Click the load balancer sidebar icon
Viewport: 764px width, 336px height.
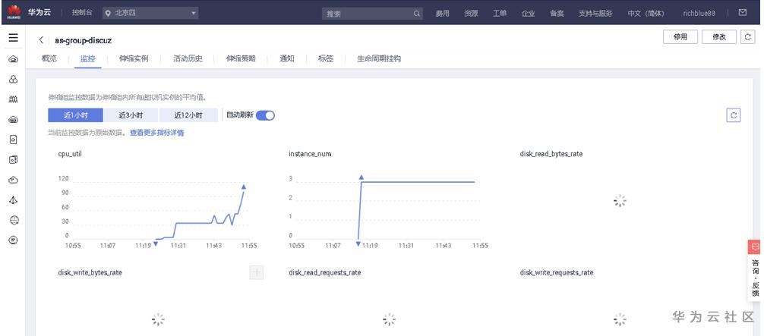click(x=14, y=199)
